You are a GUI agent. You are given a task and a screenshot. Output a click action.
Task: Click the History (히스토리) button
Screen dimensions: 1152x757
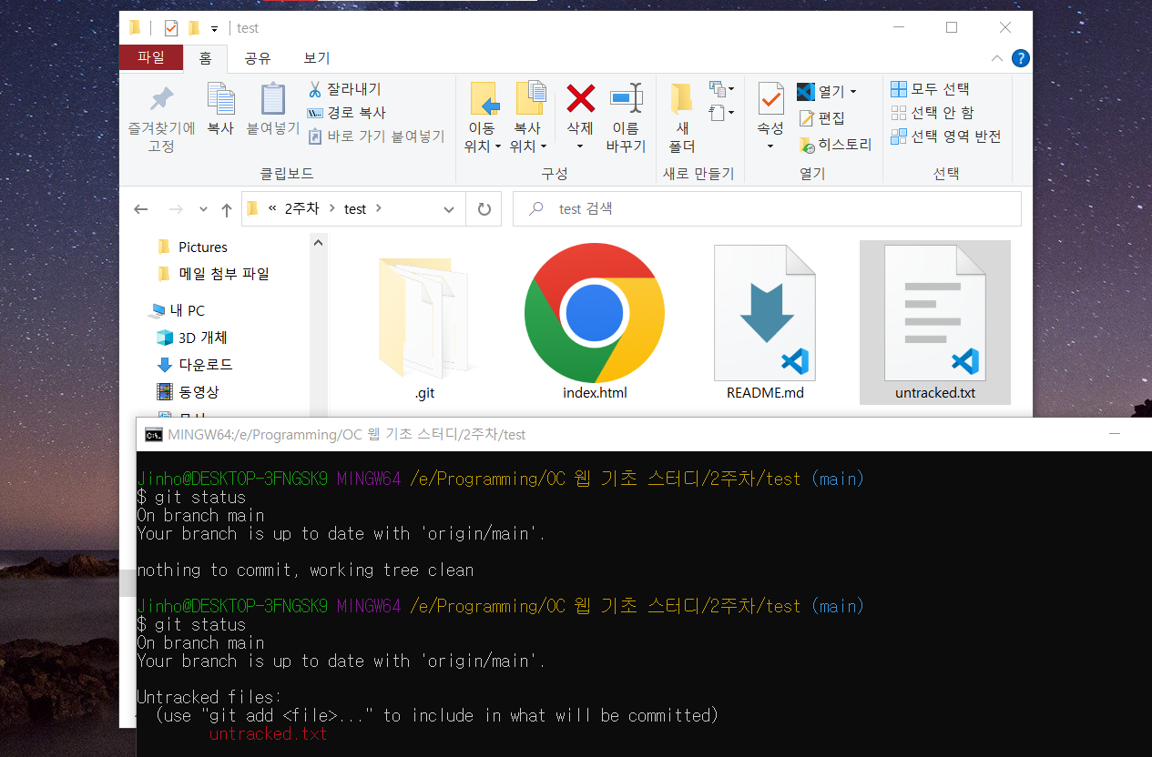835,145
